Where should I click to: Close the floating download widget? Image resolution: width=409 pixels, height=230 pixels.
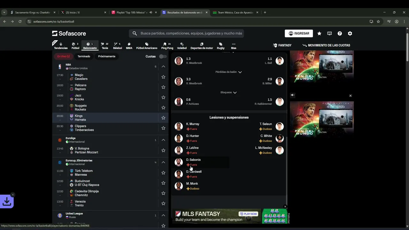click(12, 195)
